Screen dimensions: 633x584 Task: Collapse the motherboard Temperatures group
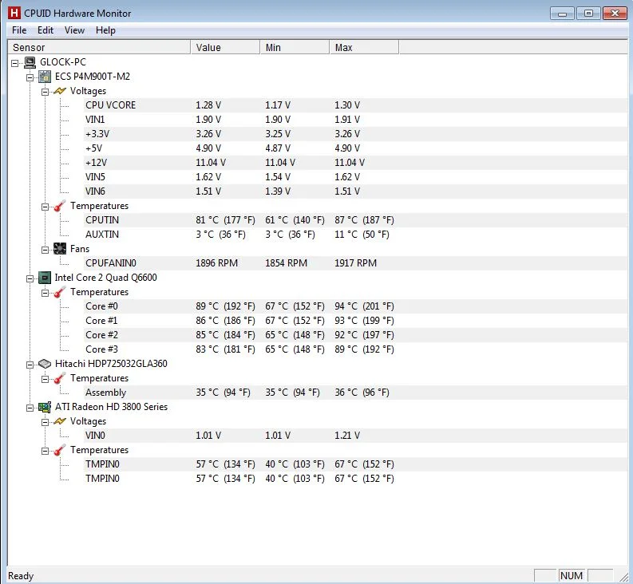click(45, 207)
